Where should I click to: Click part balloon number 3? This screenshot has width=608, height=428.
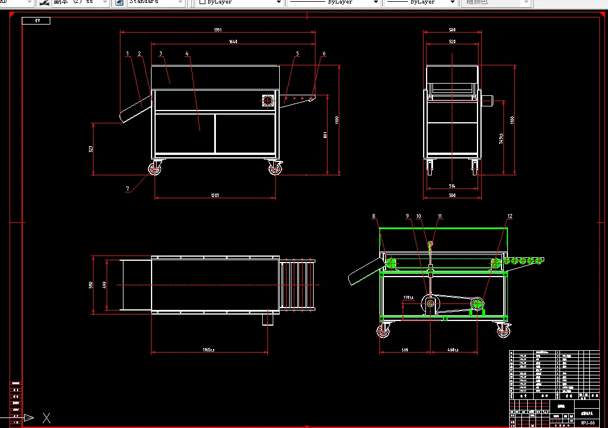(160, 53)
